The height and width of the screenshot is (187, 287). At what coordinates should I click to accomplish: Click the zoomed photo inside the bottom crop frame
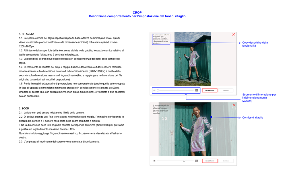[x=185, y=129]
